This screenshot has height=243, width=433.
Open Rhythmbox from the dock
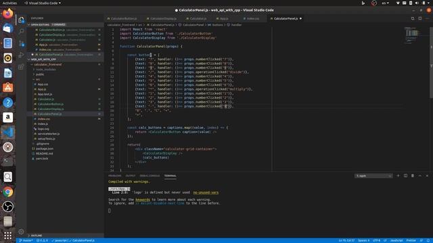[7, 58]
